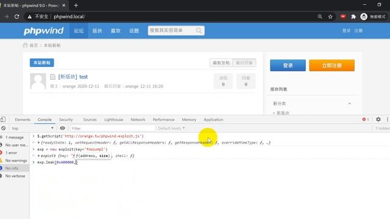Click the console Filter input field
Screen dimensions: 390x219
click(x=113, y=128)
